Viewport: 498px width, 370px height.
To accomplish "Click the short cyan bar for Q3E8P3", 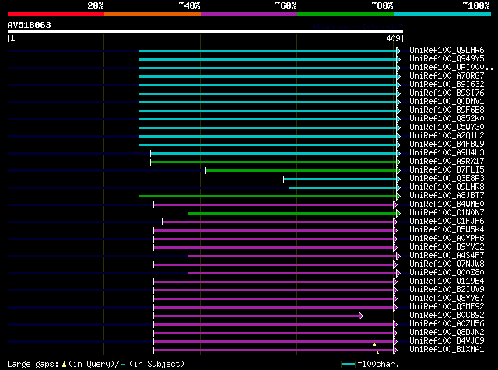I will pyautogui.click(x=340, y=180).
